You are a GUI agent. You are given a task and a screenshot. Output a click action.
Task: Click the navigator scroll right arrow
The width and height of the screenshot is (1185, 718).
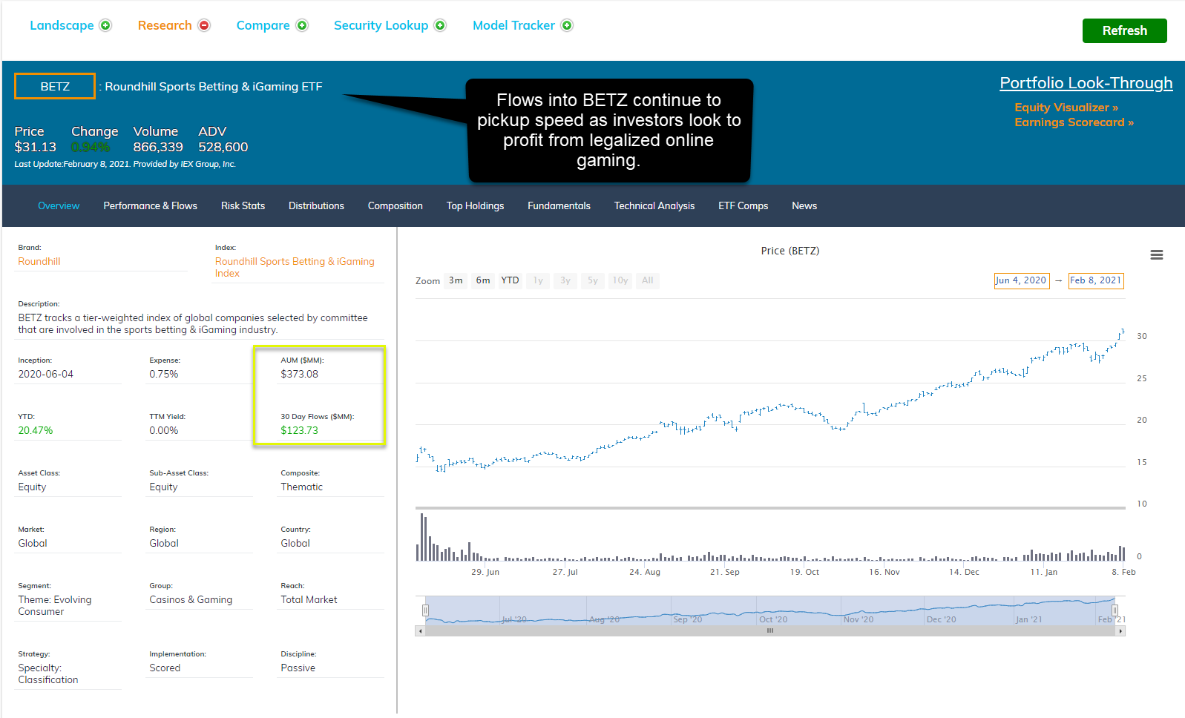(1120, 631)
